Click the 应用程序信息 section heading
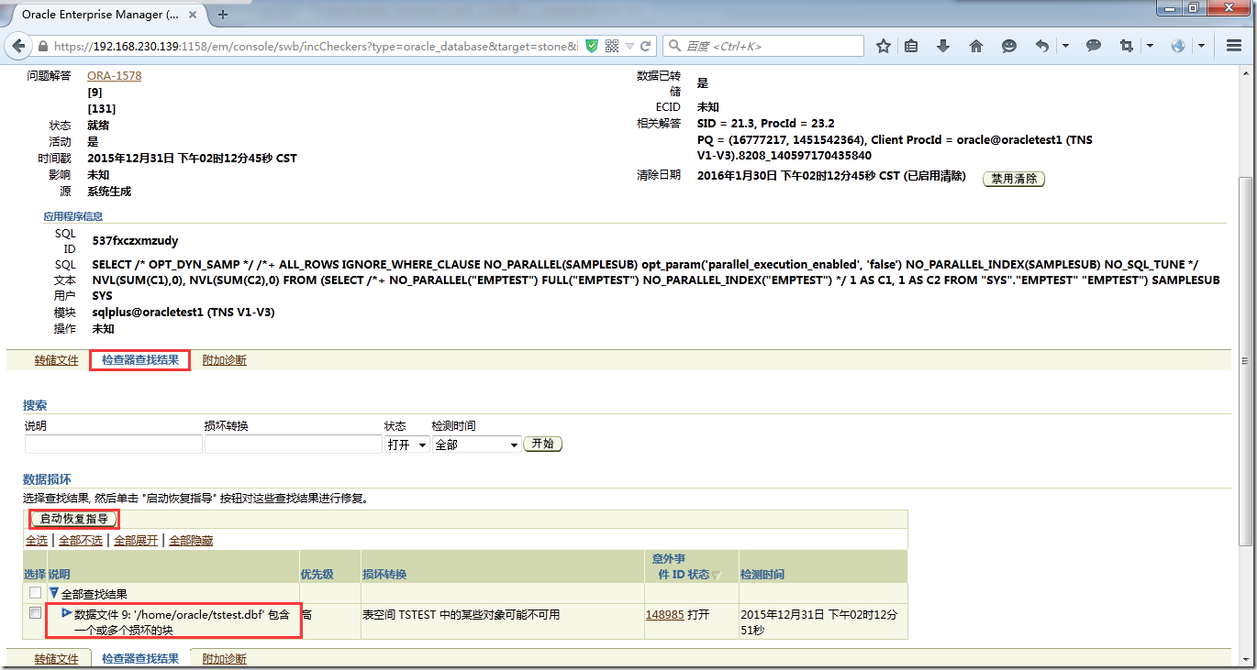The width and height of the screenshot is (1257, 670). [x=73, y=216]
